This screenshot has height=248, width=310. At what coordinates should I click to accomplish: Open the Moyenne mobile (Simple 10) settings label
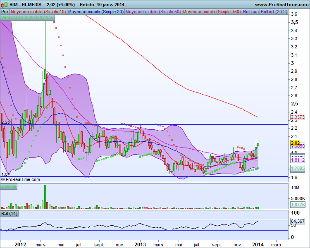point(38,12)
